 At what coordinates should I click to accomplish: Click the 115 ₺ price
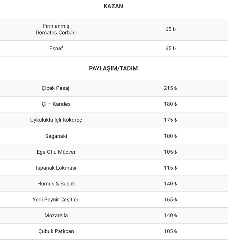tap(171, 167)
